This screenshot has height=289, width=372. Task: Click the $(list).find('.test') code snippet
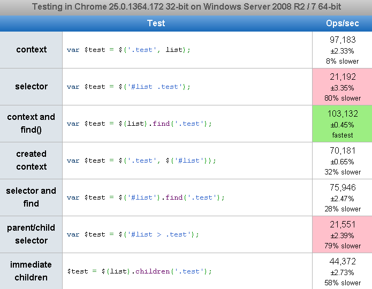point(139,124)
